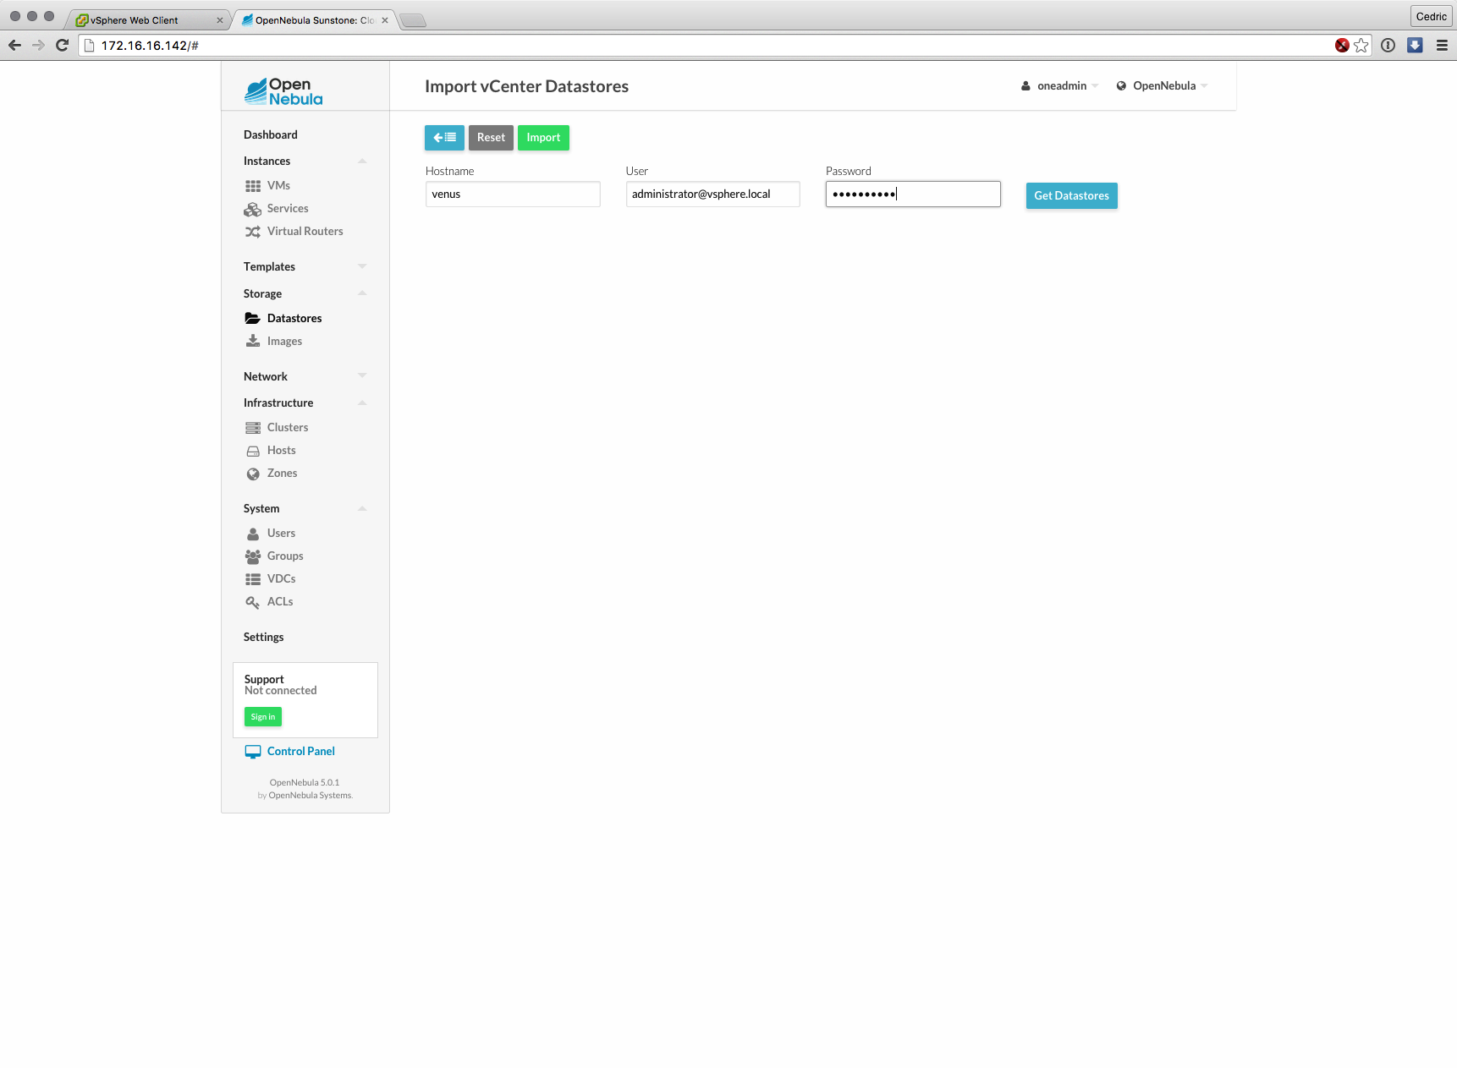This screenshot has height=1068, width=1457.
Task: Click into the Hostname field
Action: (513, 194)
